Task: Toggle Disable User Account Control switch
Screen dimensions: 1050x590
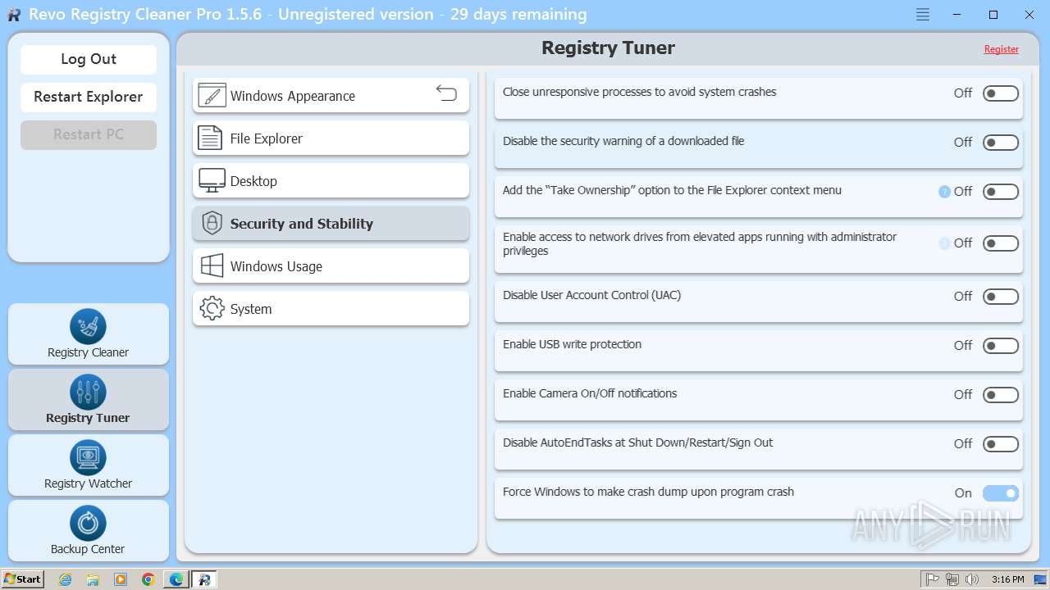Action: tap(1001, 297)
